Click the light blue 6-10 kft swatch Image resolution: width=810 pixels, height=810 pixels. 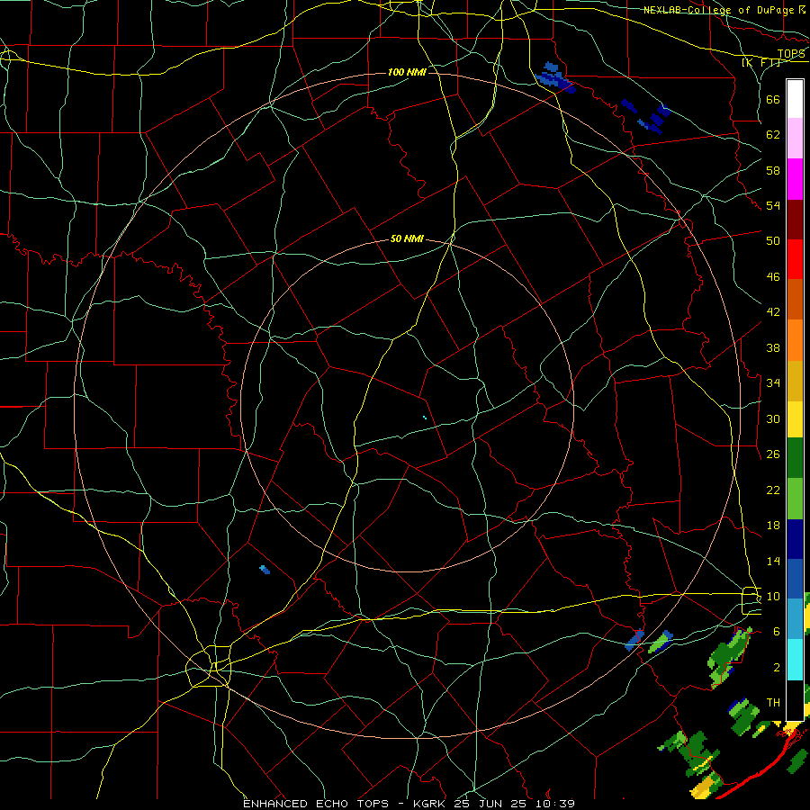[x=795, y=619]
